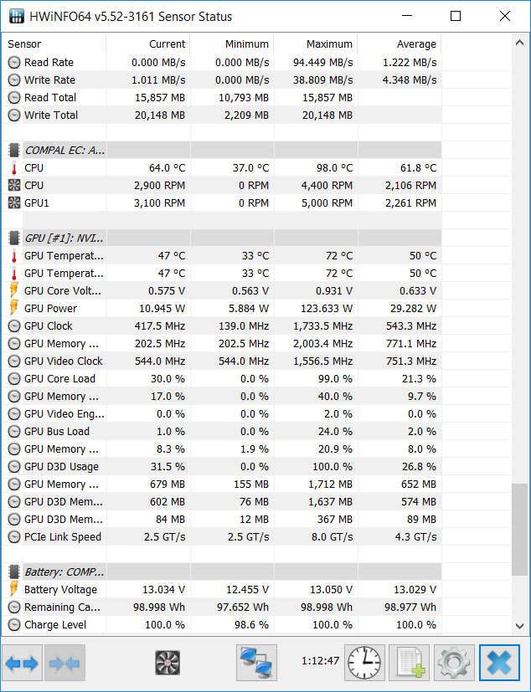The image size is (531, 692).
Task: Reset the elapsed time clock icon
Action: 364,663
